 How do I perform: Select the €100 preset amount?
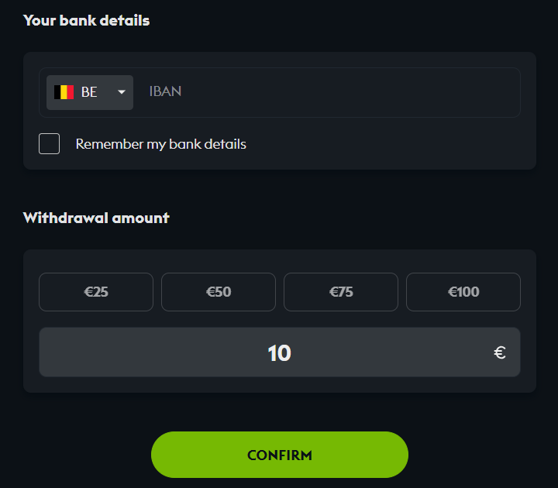pyautogui.click(x=463, y=292)
